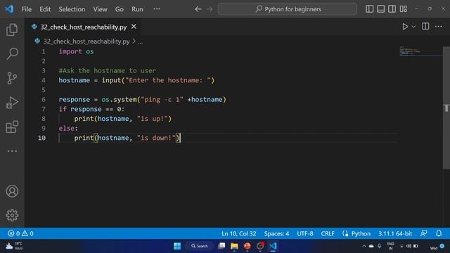Click line number 6 in gutter
450x253 pixels.
pos(44,100)
